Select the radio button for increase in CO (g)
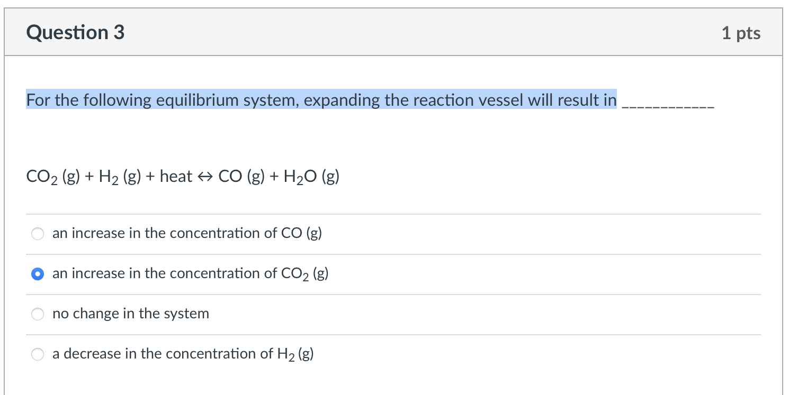Screen dimensions: 789x395 (38, 234)
